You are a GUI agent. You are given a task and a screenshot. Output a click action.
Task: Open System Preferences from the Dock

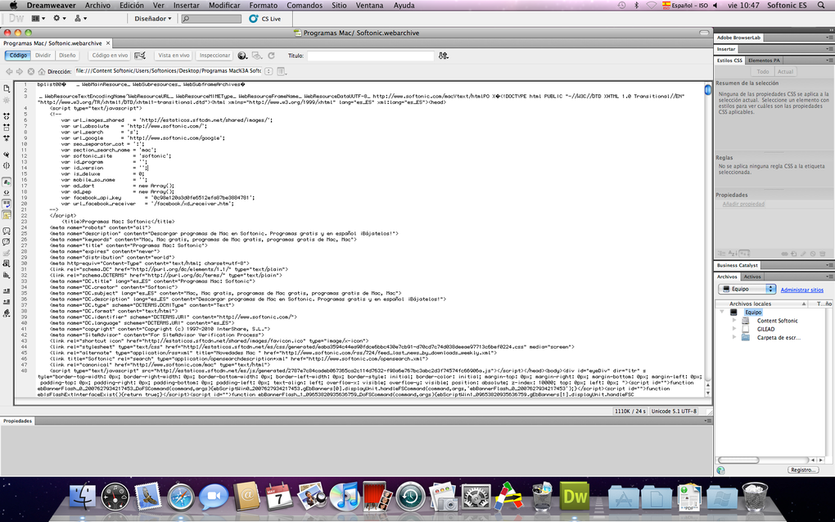coord(476,497)
